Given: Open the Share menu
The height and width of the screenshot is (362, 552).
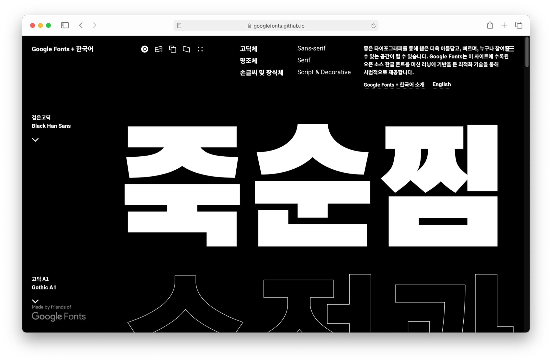Looking at the screenshot, I should (490, 25).
